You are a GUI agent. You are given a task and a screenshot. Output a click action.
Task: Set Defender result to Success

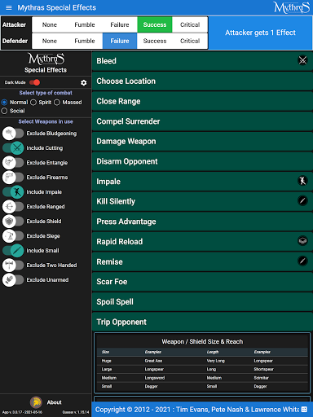pyautogui.click(x=155, y=41)
